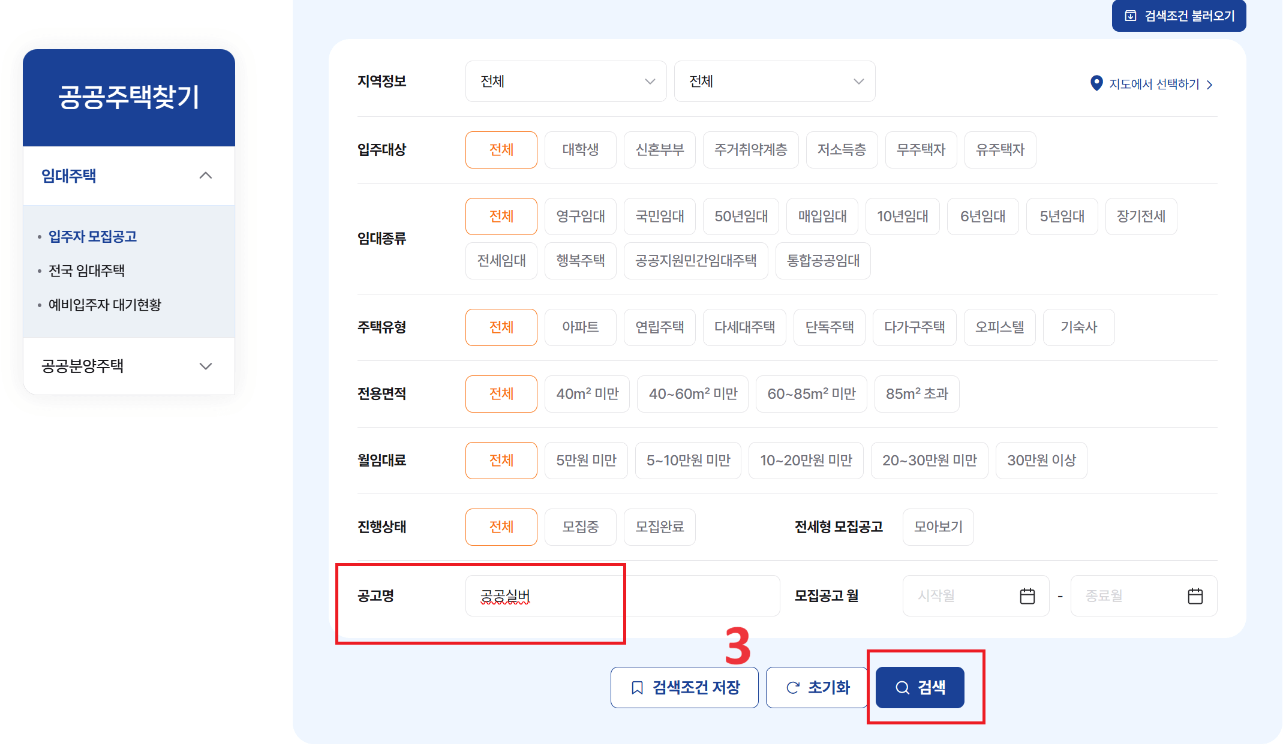
Task: Enable the 모집중 status filter
Action: [x=580, y=527]
